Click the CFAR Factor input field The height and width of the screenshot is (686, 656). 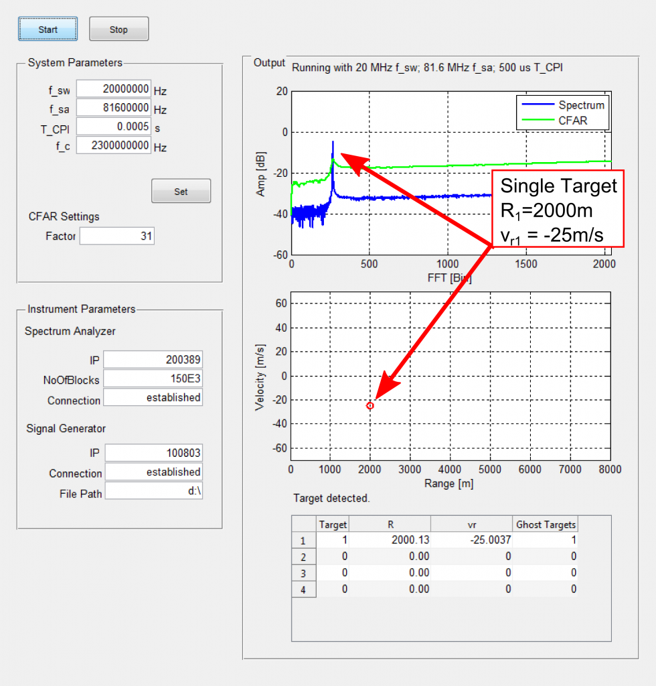(116, 236)
